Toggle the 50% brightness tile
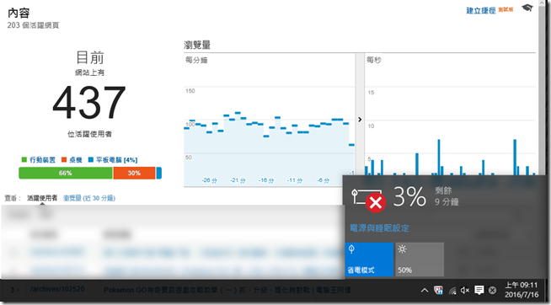Screen dimensions: 551x305 point(420,260)
